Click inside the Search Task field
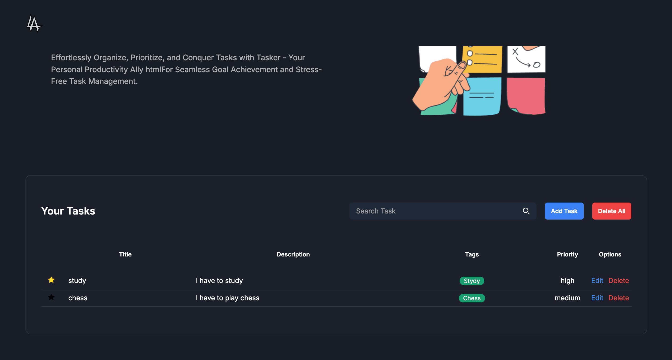This screenshot has height=360, width=672. 425,211
